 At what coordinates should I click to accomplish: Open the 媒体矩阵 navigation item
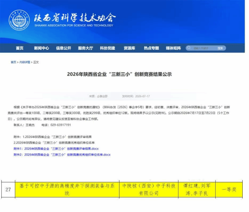[x=173, y=48]
